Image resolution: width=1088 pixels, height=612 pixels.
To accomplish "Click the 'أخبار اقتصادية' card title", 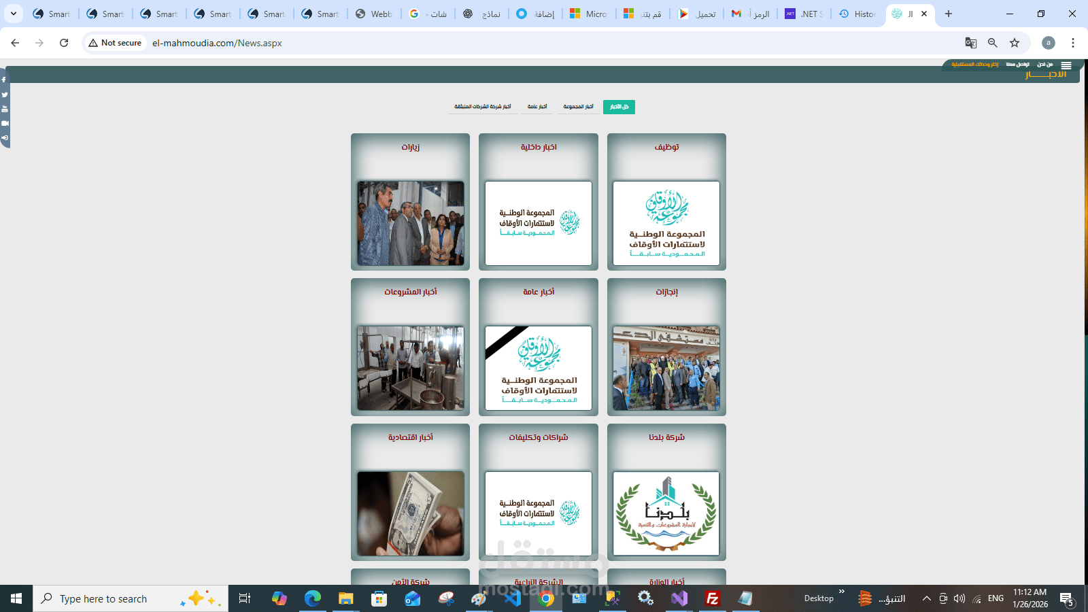I will 411,437.
